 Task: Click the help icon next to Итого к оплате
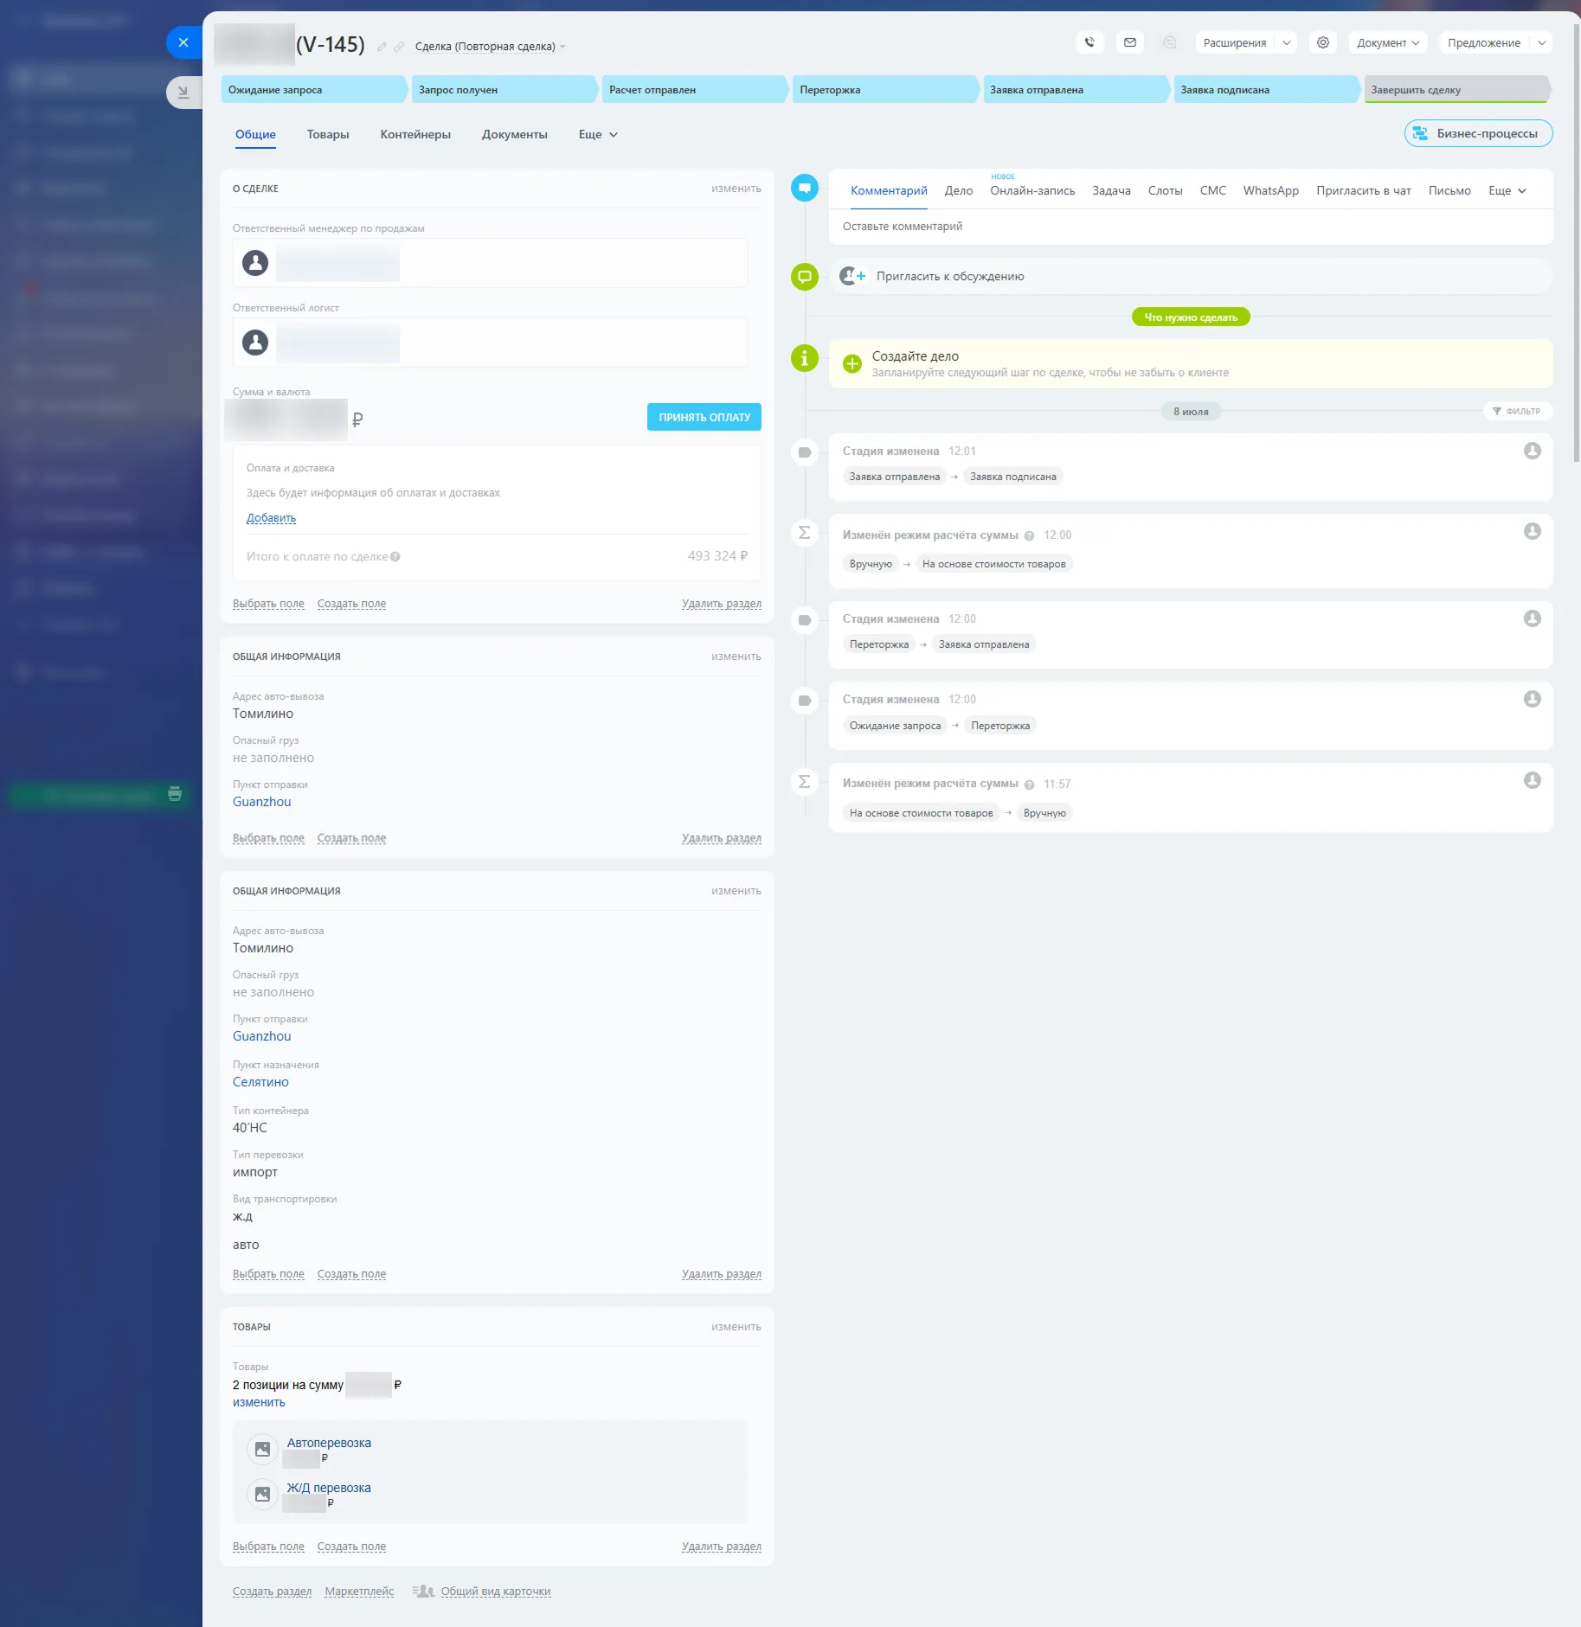click(395, 557)
